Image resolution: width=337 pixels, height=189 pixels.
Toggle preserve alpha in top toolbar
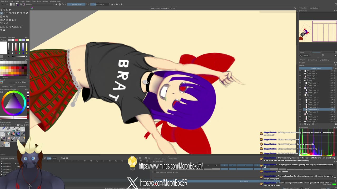(x=60, y=4)
